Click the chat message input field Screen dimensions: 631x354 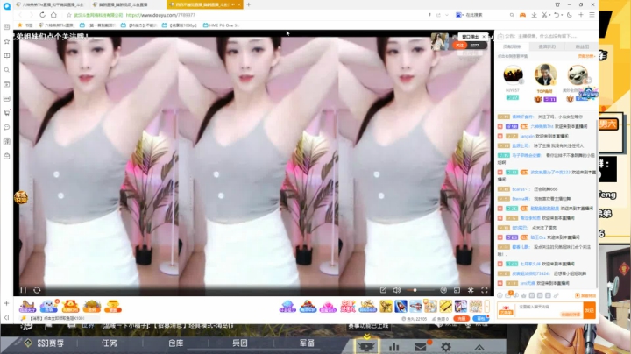[x=549, y=310]
